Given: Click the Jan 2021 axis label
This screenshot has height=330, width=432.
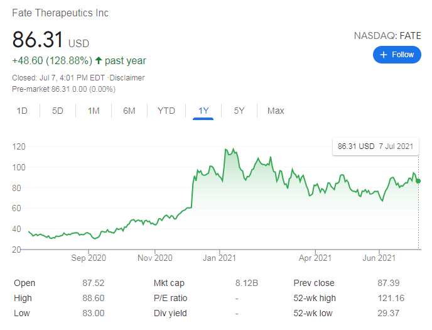Looking at the screenshot, I should (x=219, y=258).
